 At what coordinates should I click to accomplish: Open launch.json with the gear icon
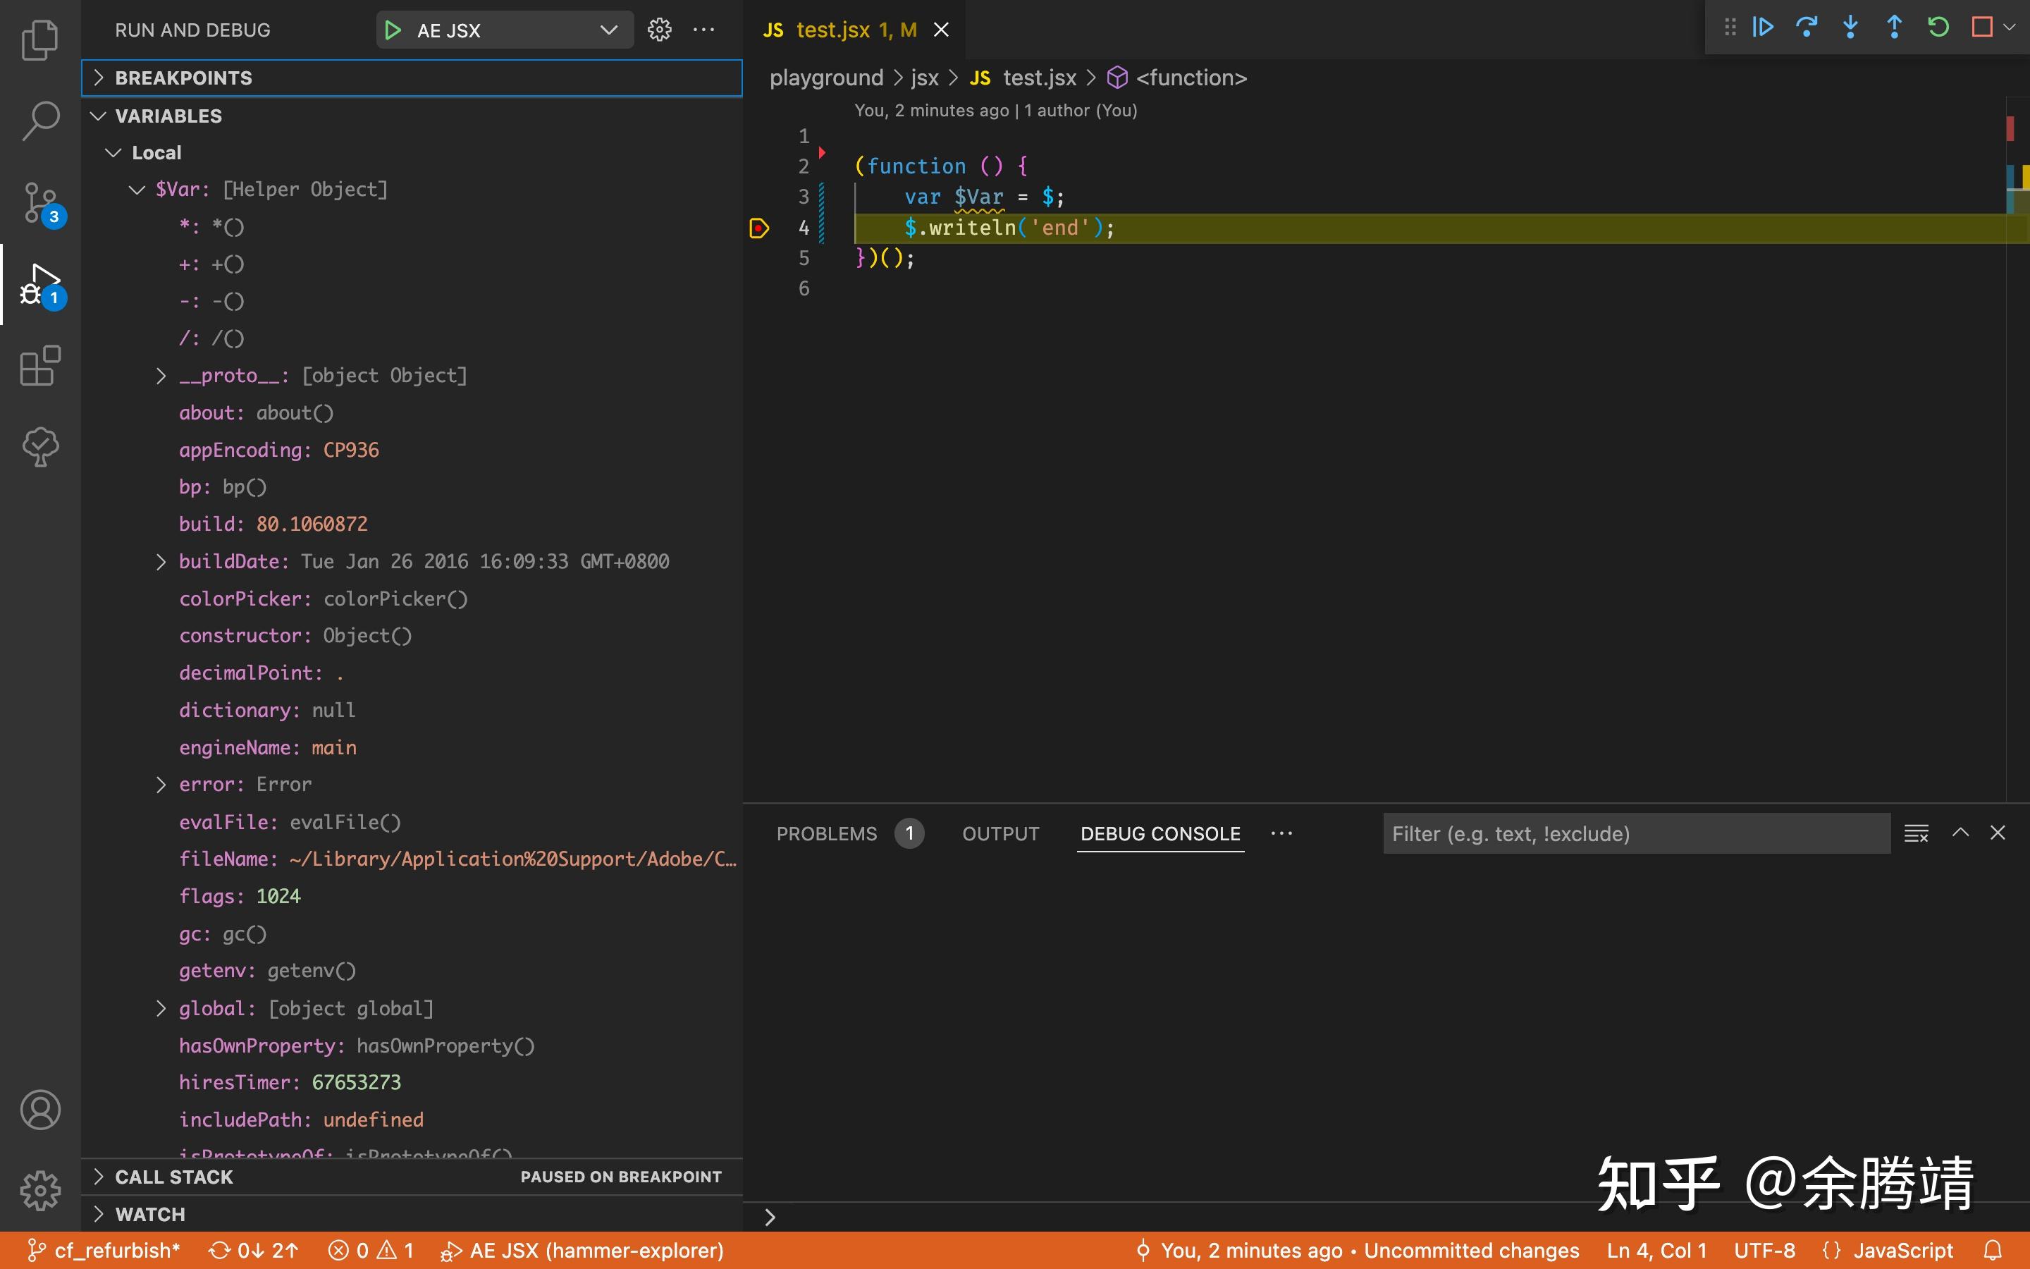pos(659,30)
